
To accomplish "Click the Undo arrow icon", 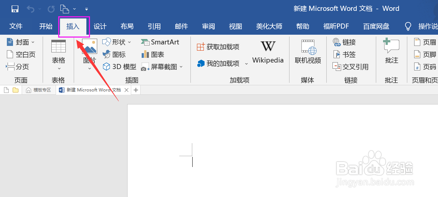I will pos(30,9).
